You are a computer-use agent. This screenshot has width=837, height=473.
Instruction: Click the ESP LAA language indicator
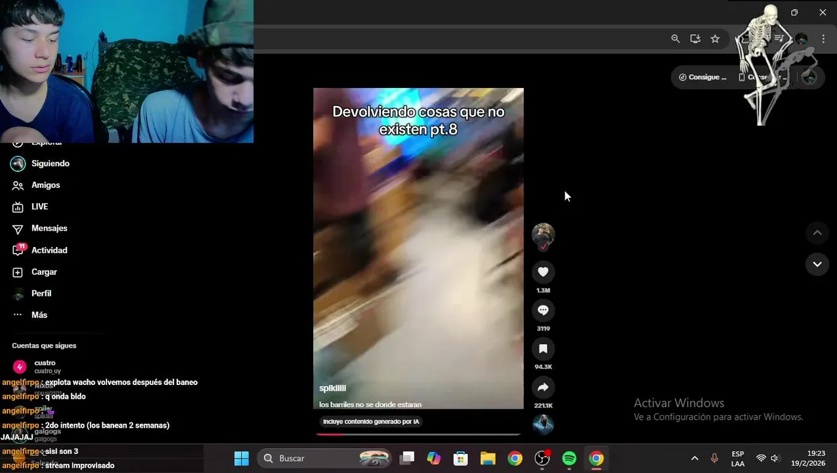point(738,459)
